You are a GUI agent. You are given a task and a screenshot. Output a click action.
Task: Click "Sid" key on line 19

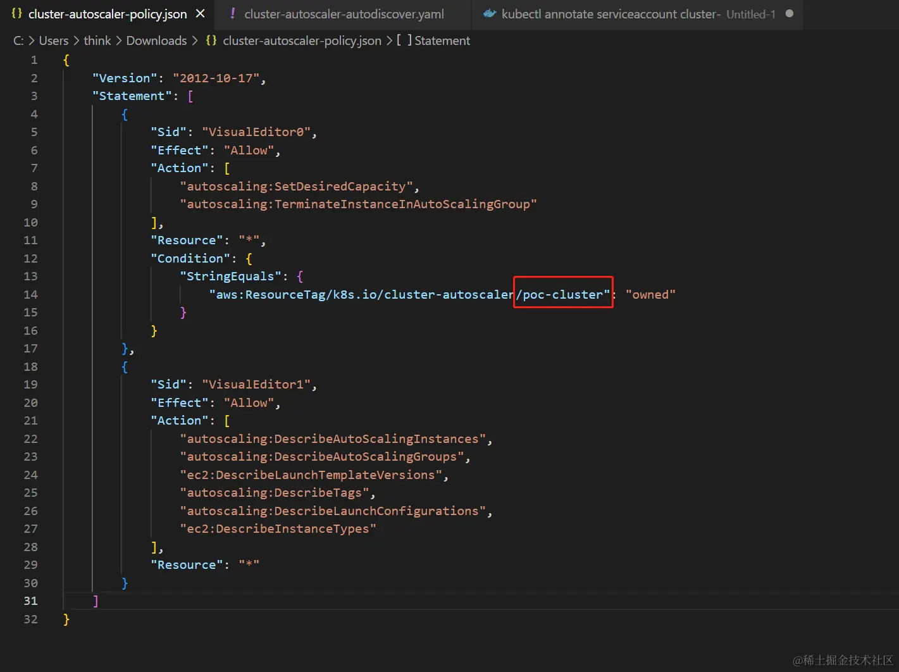pos(169,385)
